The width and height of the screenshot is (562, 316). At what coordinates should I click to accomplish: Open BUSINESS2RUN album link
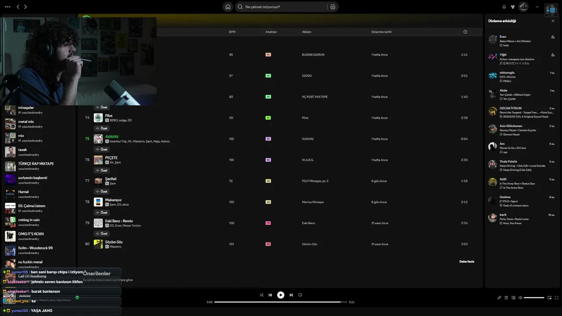click(313, 54)
